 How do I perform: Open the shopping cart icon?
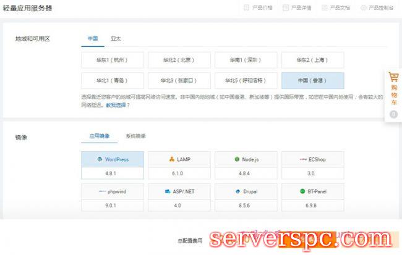(393, 78)
